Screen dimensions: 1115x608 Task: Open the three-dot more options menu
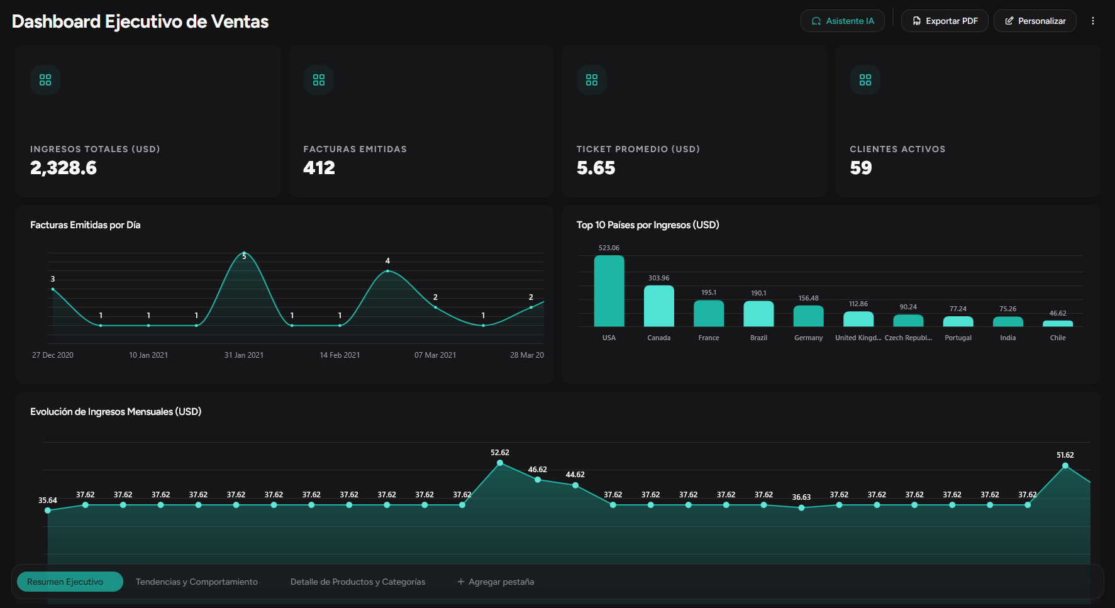pyautogui.click(x=1093, y=21)
